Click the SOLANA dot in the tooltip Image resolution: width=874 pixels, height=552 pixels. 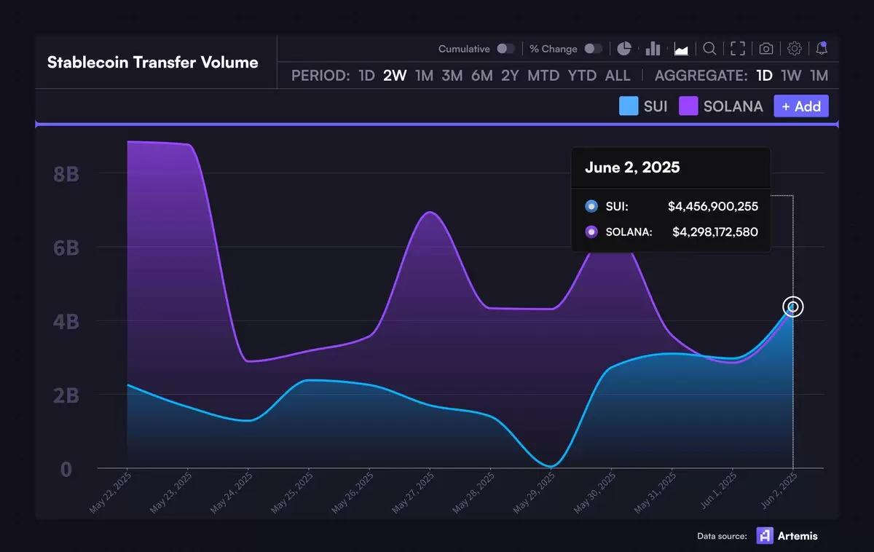click(x=591, y=232)
